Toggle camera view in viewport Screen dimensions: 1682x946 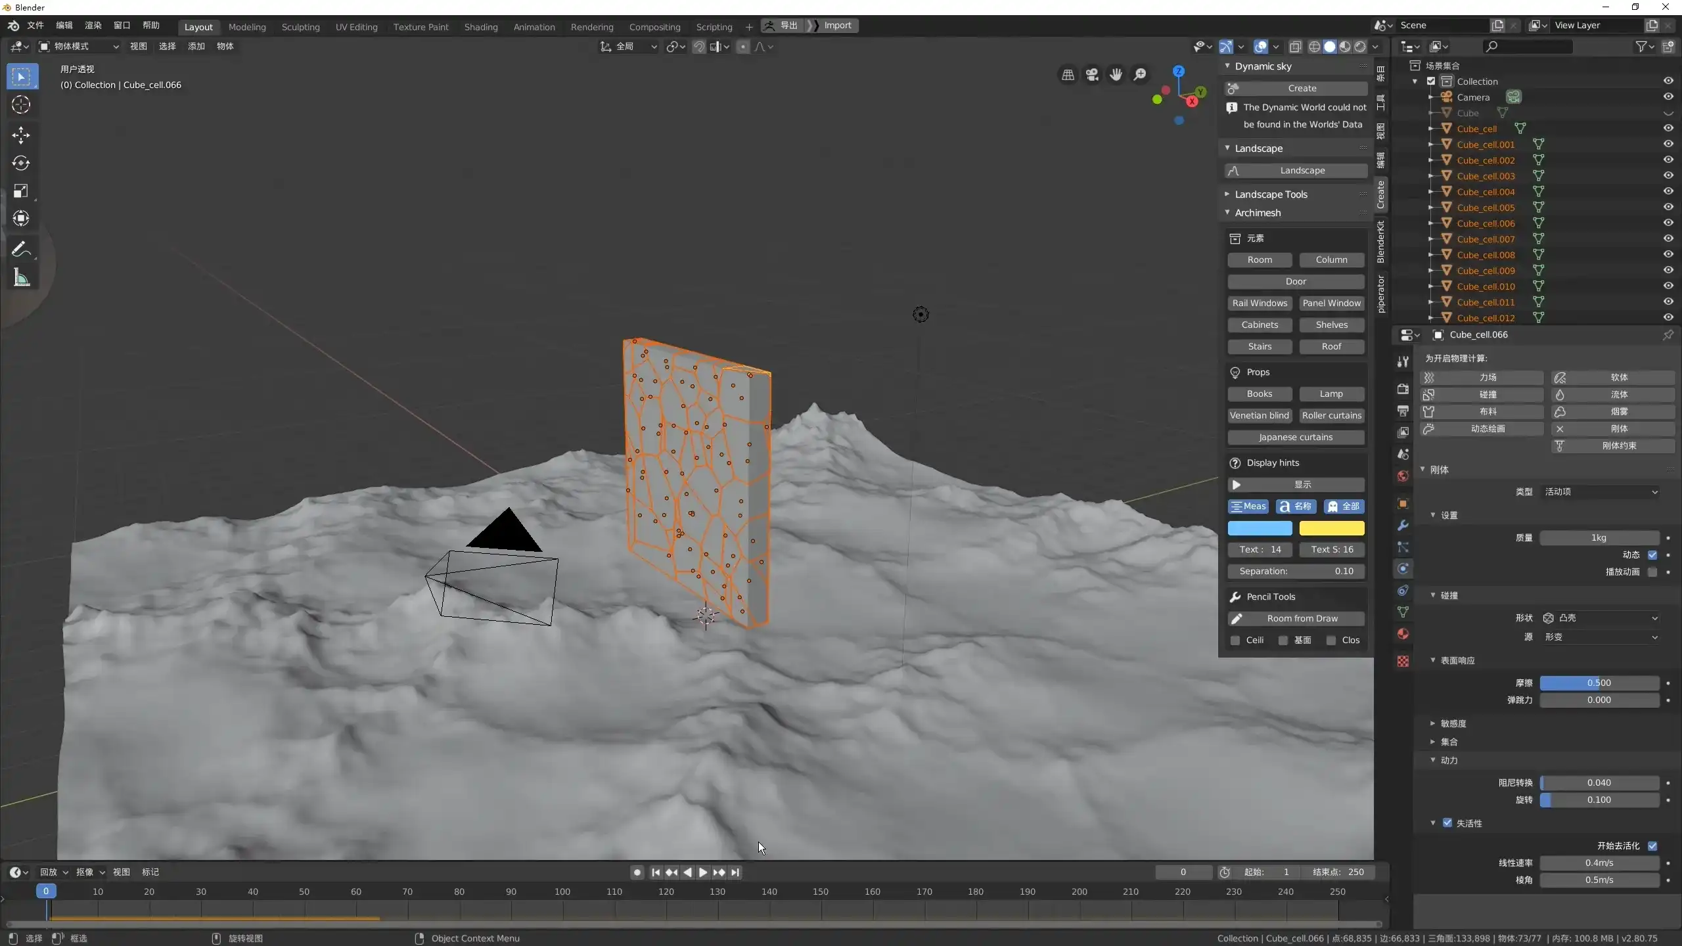coord(1092,75)
